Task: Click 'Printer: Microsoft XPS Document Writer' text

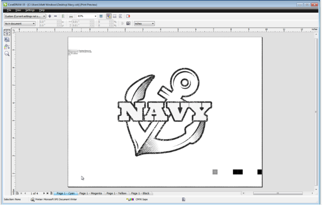Action: [56, 199]
